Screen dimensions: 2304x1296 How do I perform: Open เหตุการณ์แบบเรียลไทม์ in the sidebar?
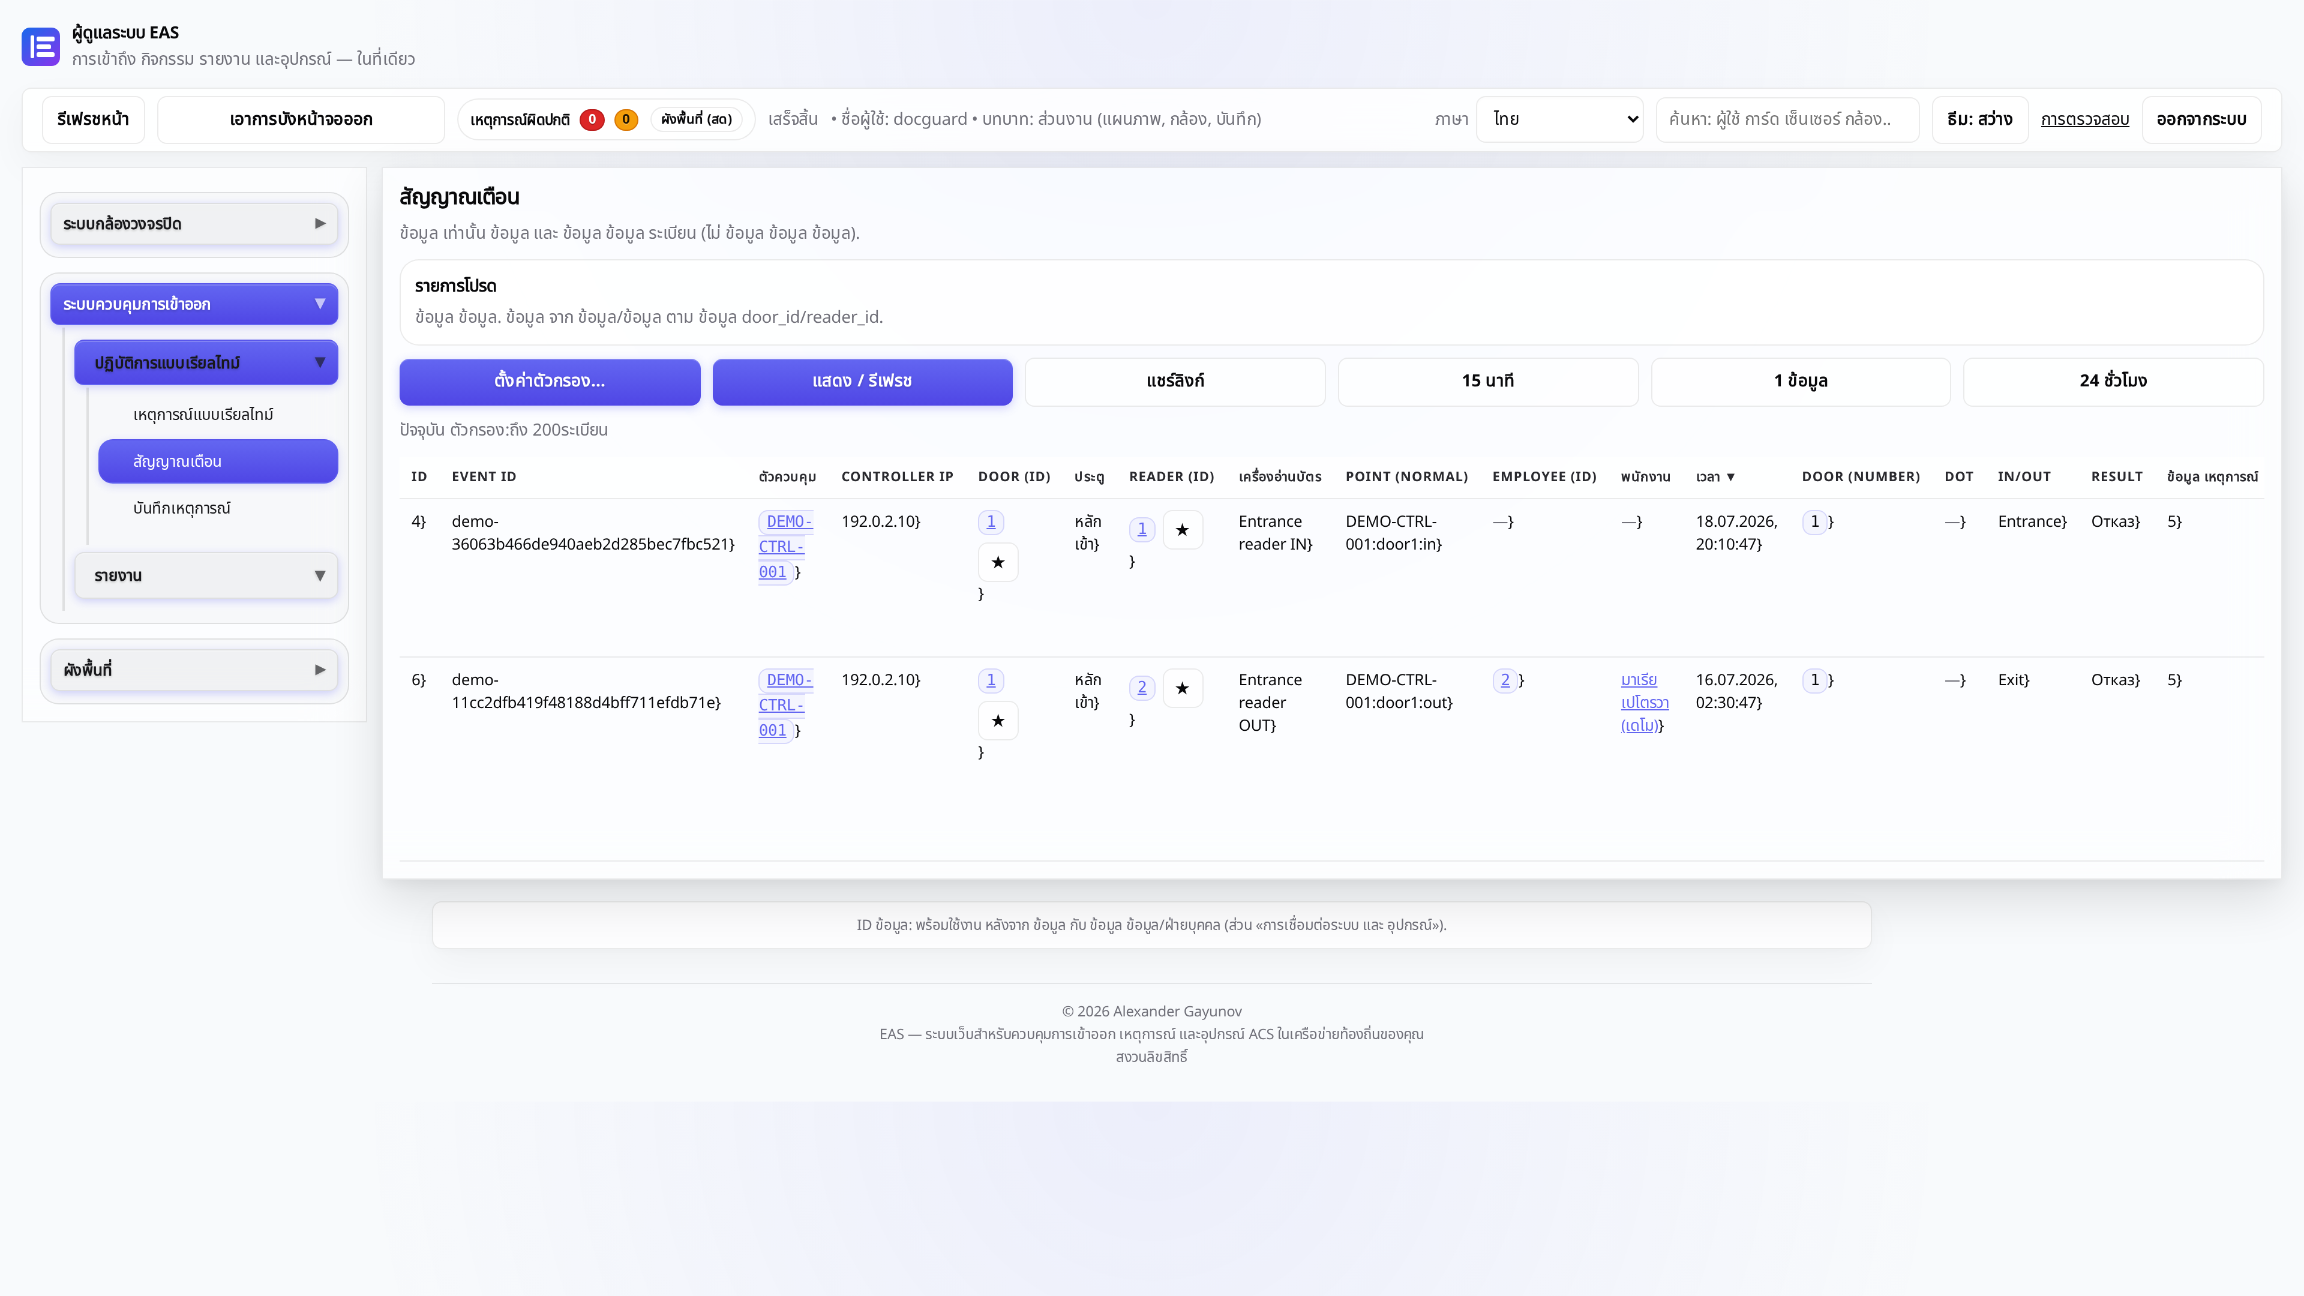[x=203, y=414]
